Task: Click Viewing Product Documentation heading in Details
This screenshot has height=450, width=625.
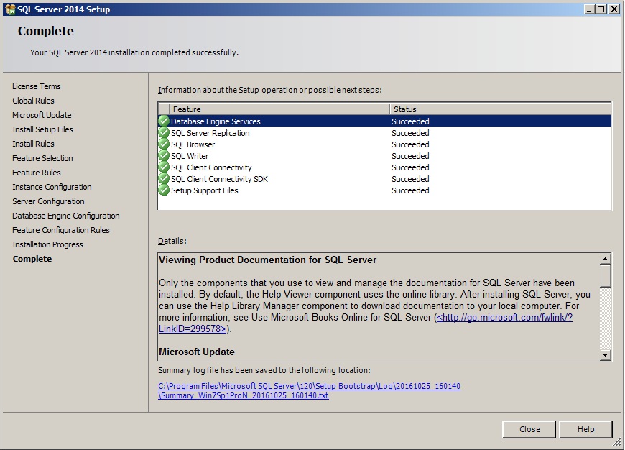Action: coord(267,260)
